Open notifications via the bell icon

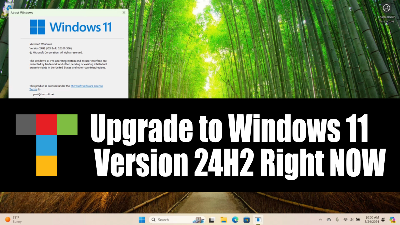[383, 220]
